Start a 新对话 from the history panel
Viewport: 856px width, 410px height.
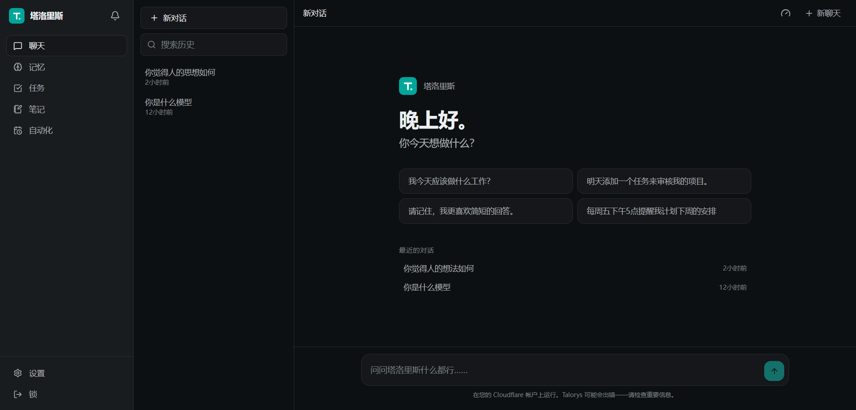click(214, 18)
